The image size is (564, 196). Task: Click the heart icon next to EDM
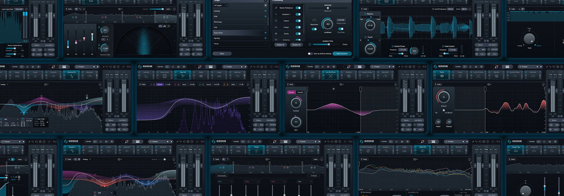click(266, 16)
